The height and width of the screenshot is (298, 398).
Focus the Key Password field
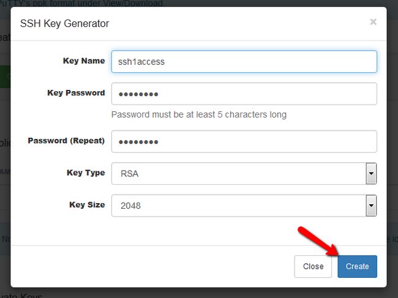pyautogui.click(x=244, y=94)
